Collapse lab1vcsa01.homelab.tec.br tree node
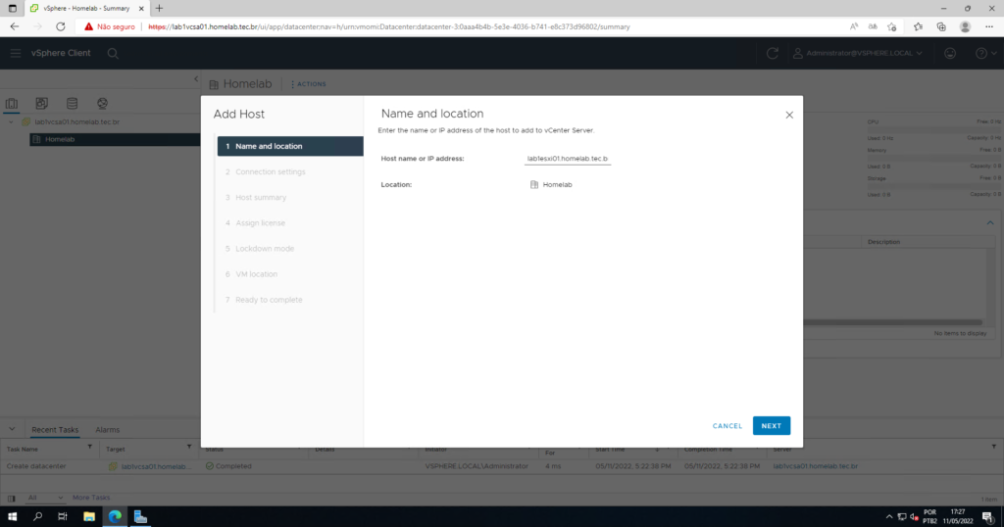The height and width of the screenshot is (527, 1004). pos(11,121)
